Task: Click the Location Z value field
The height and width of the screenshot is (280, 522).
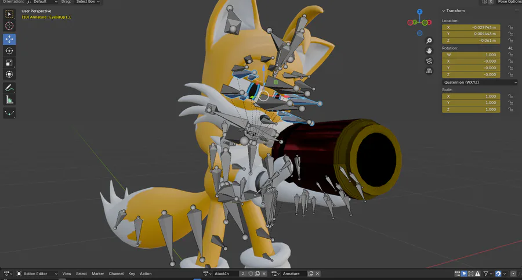Action: pos(471,41)
